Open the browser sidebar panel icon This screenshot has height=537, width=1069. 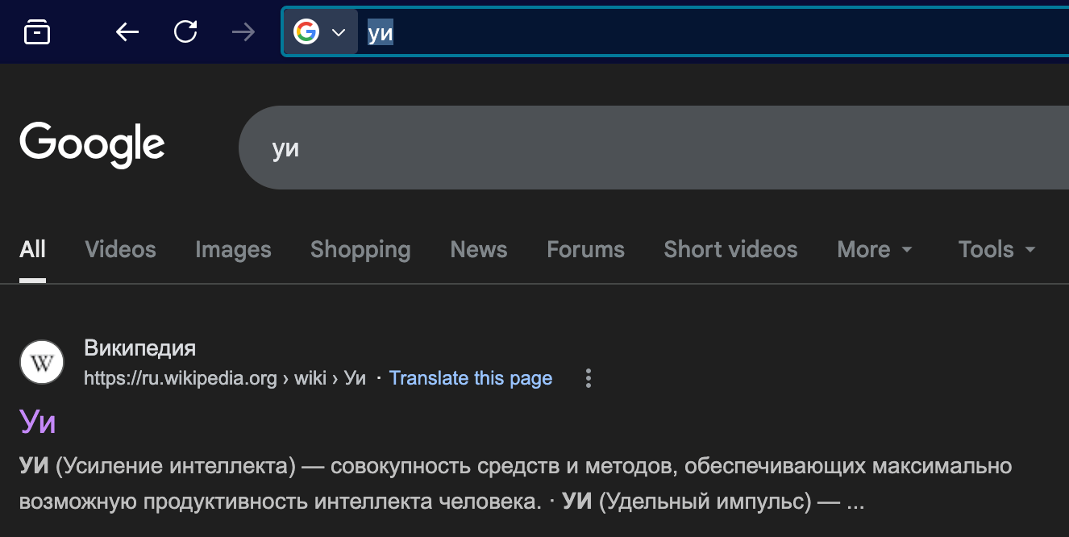[x=36, y=31]
